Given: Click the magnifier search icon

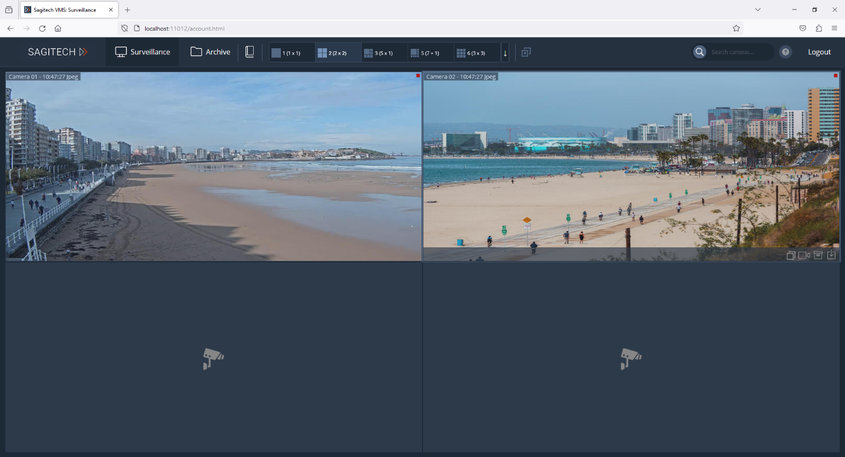Looking at the screenshot, I should (x=699, y=52).
